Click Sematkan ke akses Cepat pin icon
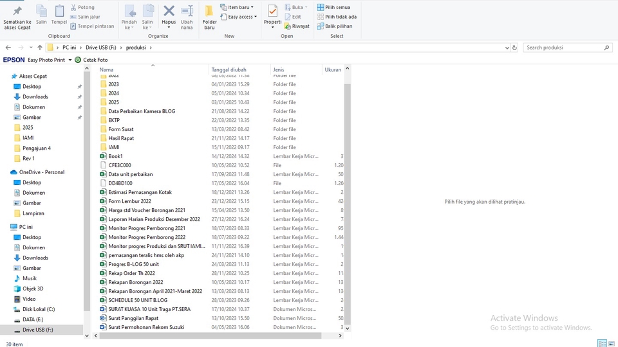The height and width of the screenshot is (347, 618). click(x=17, y=17)
